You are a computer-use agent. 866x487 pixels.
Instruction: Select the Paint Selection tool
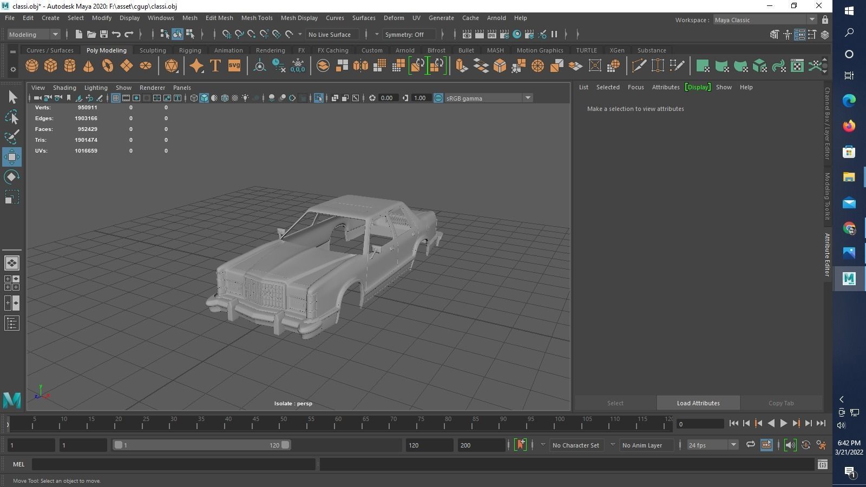(12, 137)
